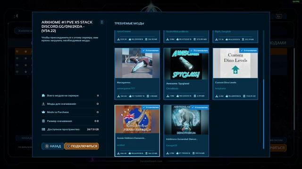Click the downloads icon on Additions Ascended Deinotherium card

(x=168, y=154)
